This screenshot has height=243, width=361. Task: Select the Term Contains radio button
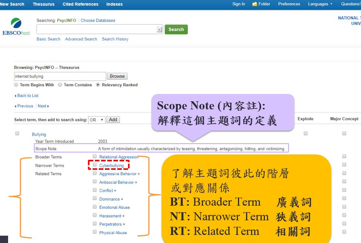(60, 85)
